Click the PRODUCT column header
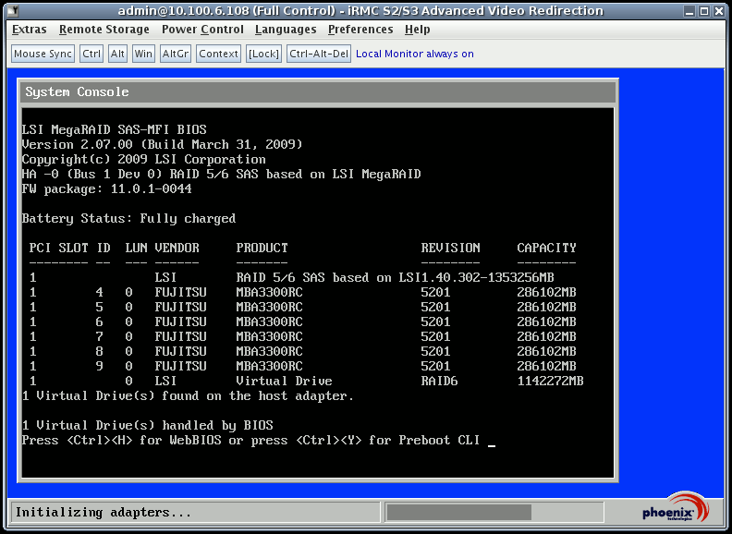 coord(262,248)
